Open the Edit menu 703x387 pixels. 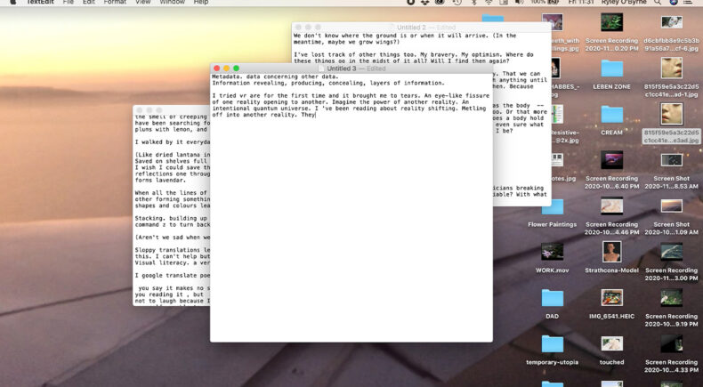(89, 3)
